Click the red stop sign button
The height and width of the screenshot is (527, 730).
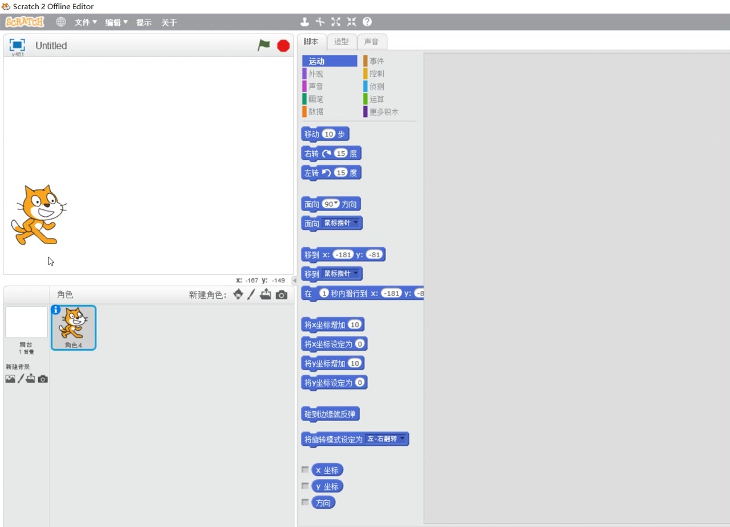[283, 46]
